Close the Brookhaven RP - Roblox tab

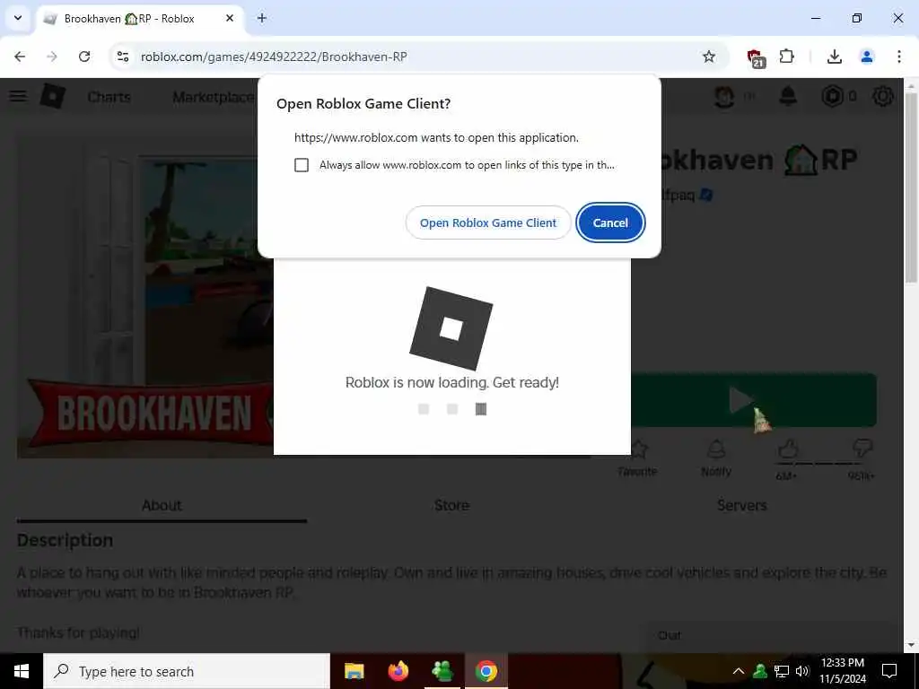(230, 18)
